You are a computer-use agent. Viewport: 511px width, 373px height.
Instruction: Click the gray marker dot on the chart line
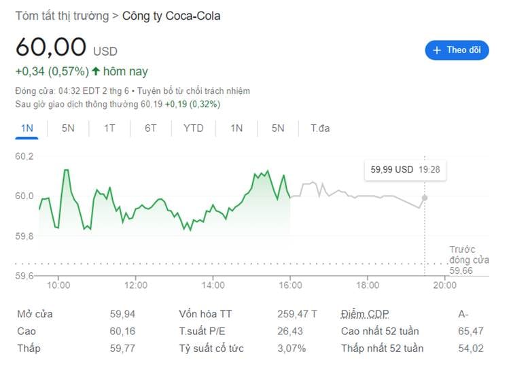(x=425, y=198)
